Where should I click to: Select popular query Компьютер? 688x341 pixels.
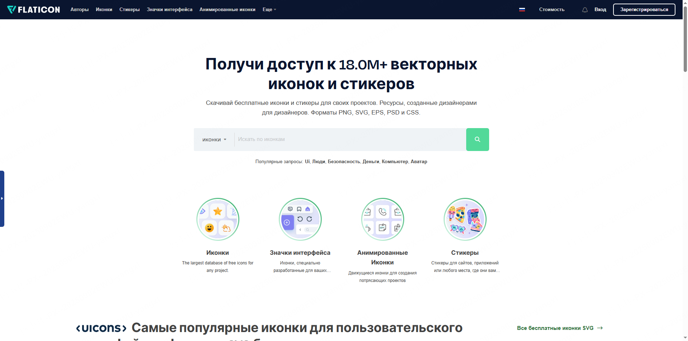point(395,162)
